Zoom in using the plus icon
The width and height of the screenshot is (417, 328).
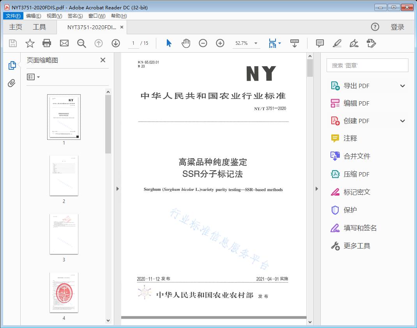pos(220,43)
